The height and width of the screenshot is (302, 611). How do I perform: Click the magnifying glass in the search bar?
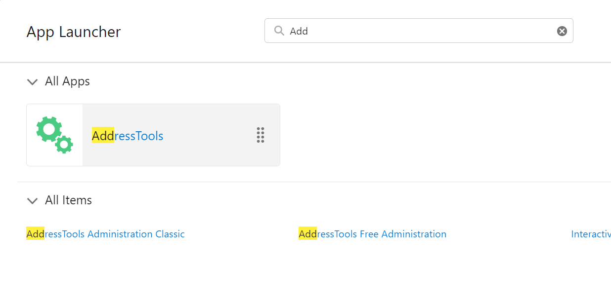tap(278, 31)
